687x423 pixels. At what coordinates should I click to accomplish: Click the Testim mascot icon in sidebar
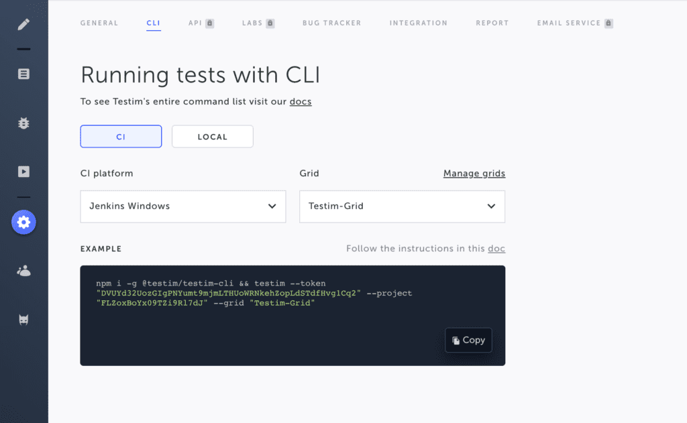coord(23,320)
